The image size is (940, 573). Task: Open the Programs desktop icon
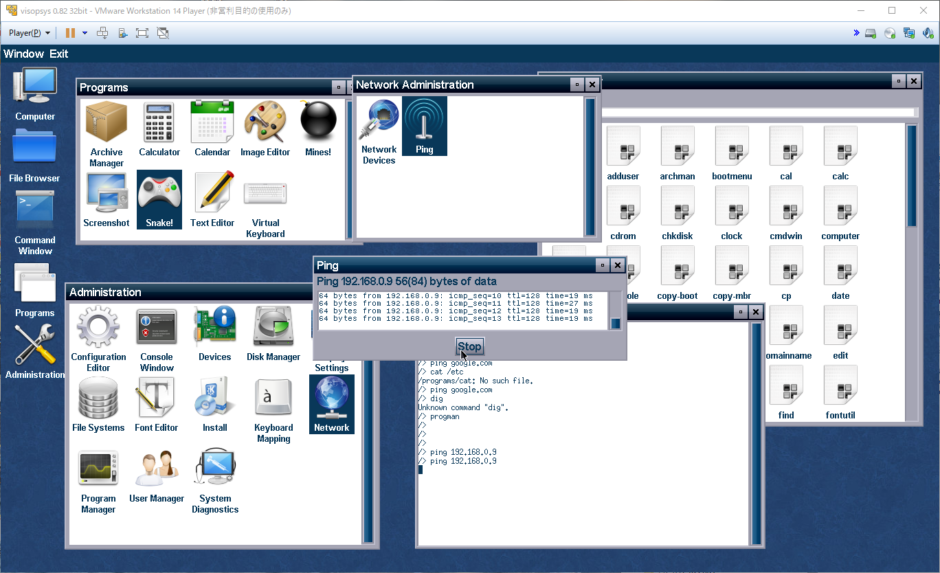35,289
